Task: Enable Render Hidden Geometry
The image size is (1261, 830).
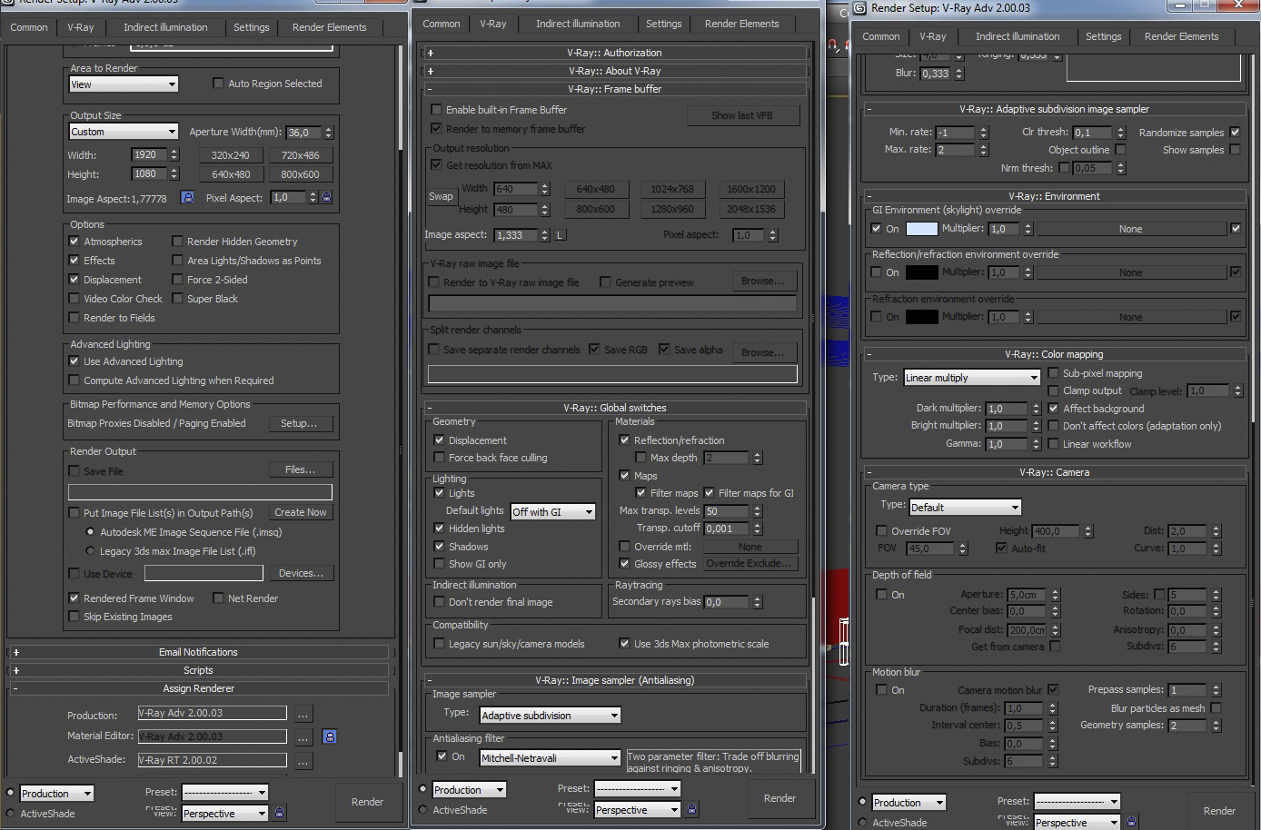Action: coord(177,242)
